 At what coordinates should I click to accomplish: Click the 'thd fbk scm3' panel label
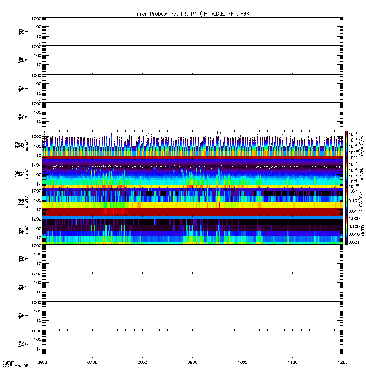(23, 230)
